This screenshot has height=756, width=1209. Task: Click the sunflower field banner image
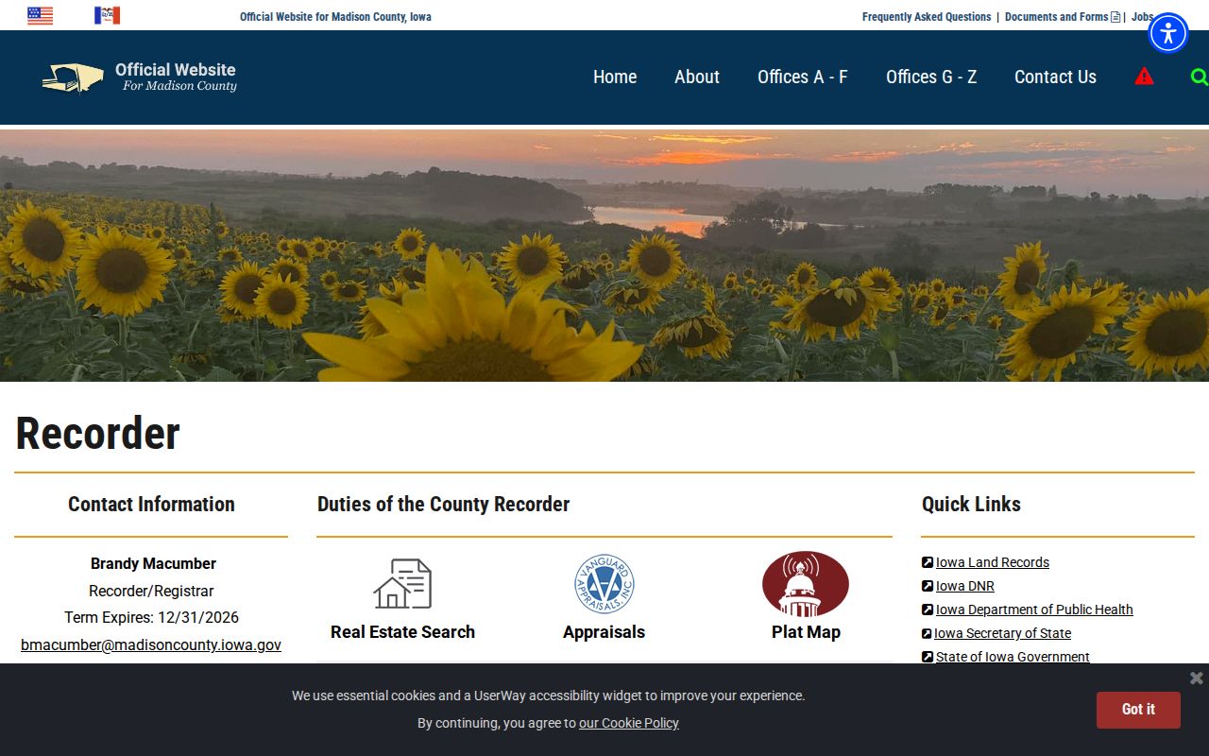[x=604, y=255]
